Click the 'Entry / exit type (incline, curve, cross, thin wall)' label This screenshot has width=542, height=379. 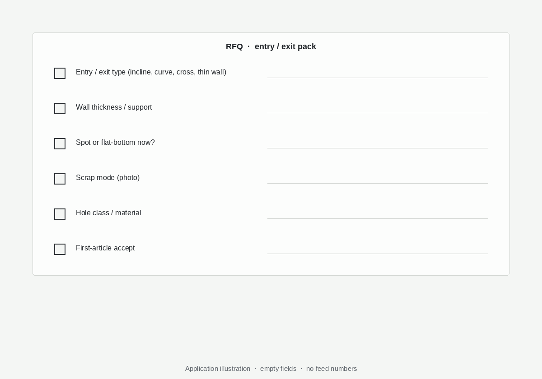pyautogui.click(x=151, y=72)
